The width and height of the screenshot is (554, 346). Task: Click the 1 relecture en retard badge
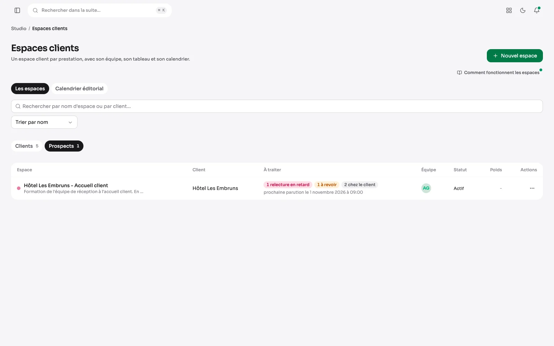tap(288, 185)
